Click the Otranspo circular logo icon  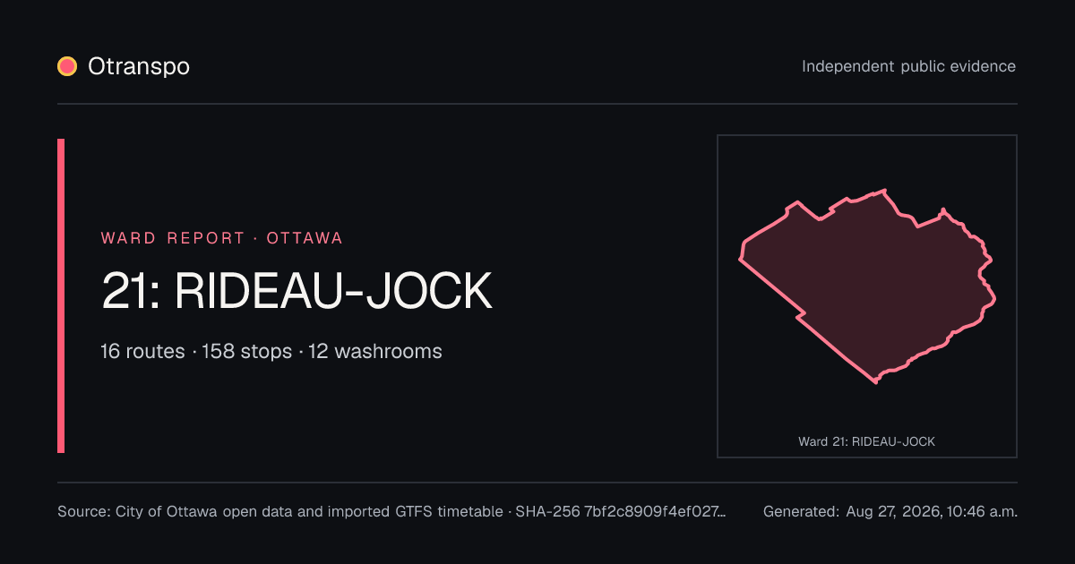pos(67,66)
